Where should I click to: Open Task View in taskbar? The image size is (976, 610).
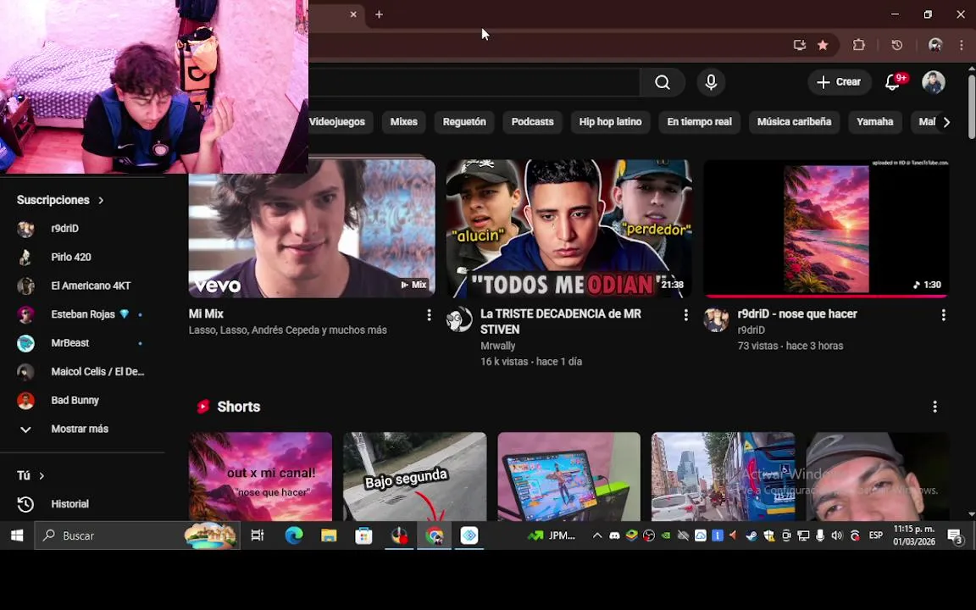point(257,535)
